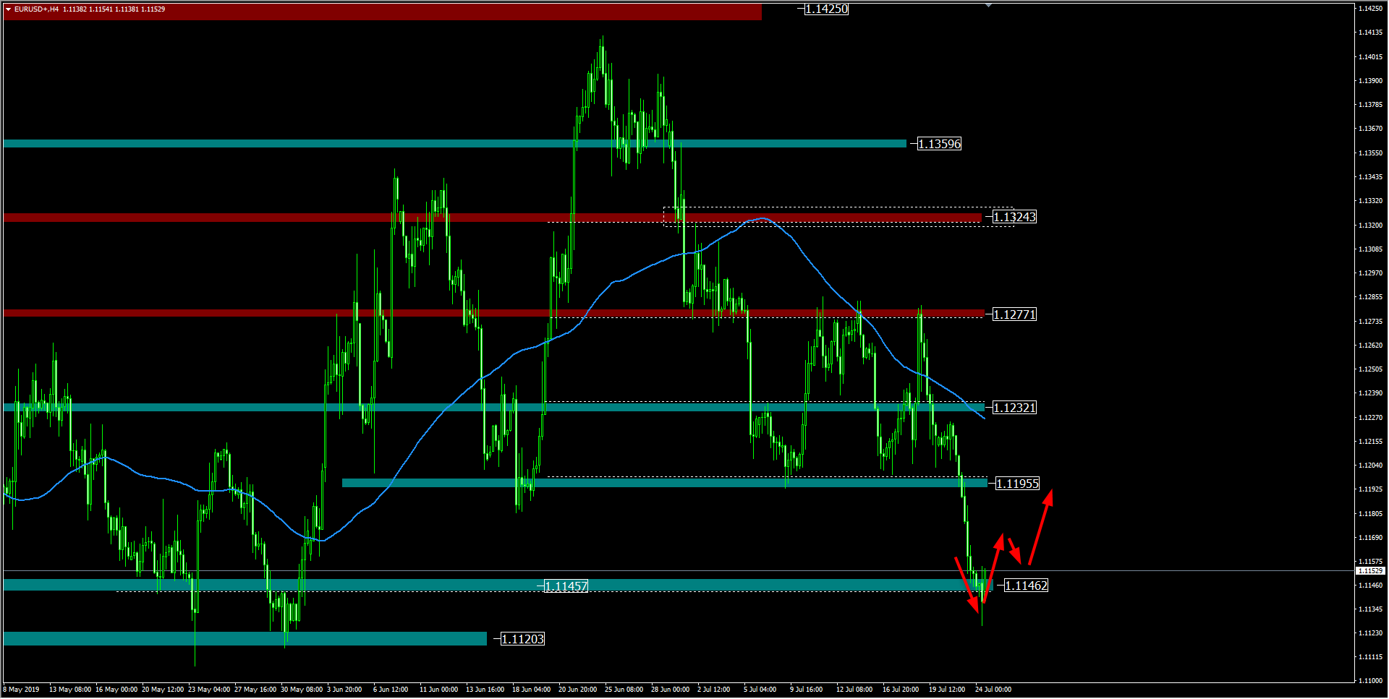This screenshot has width=1389, height=699.
Task: Click the 1.11955 support label
Action: pos(1017,484)
